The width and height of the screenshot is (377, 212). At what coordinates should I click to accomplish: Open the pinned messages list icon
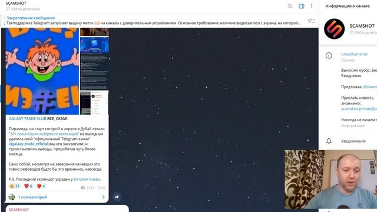pos(312,21)
